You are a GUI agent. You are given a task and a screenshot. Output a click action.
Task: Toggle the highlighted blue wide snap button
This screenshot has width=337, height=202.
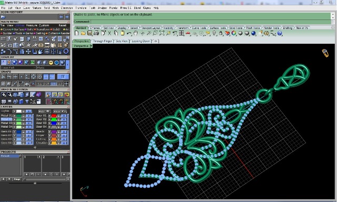click(x=63, y=76)
